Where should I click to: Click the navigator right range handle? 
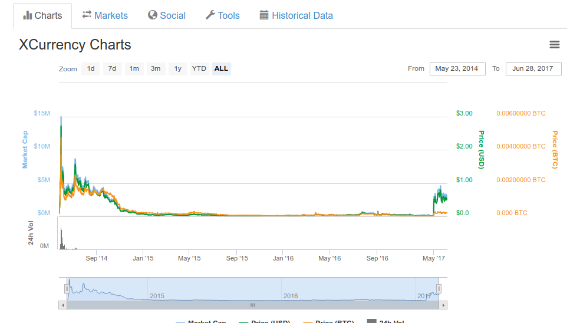pyautogui.click(x=439, y=289)
